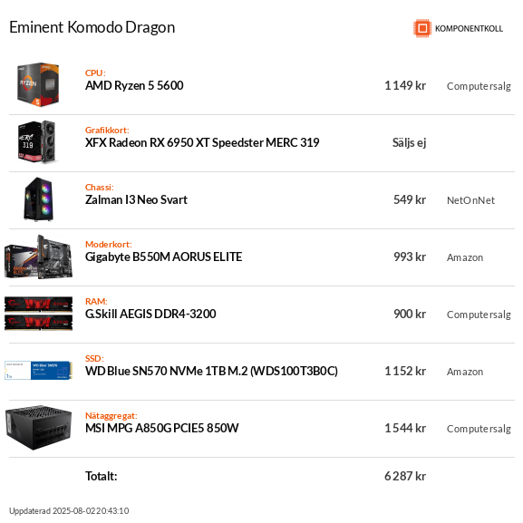
Task: Click the Komponentkoll chip logo icon
Action: [x=422, y=28]
